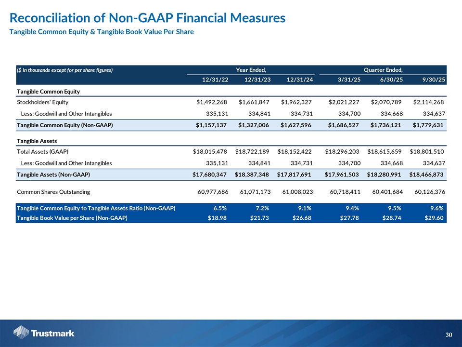The width and height of the screenshot is (462, 347).
Task: Select the Quarter Ended column group header
Action: pos(383,70)
